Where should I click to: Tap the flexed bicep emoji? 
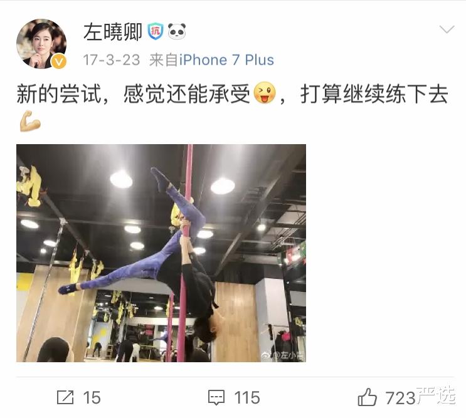[x=30, y=120]
